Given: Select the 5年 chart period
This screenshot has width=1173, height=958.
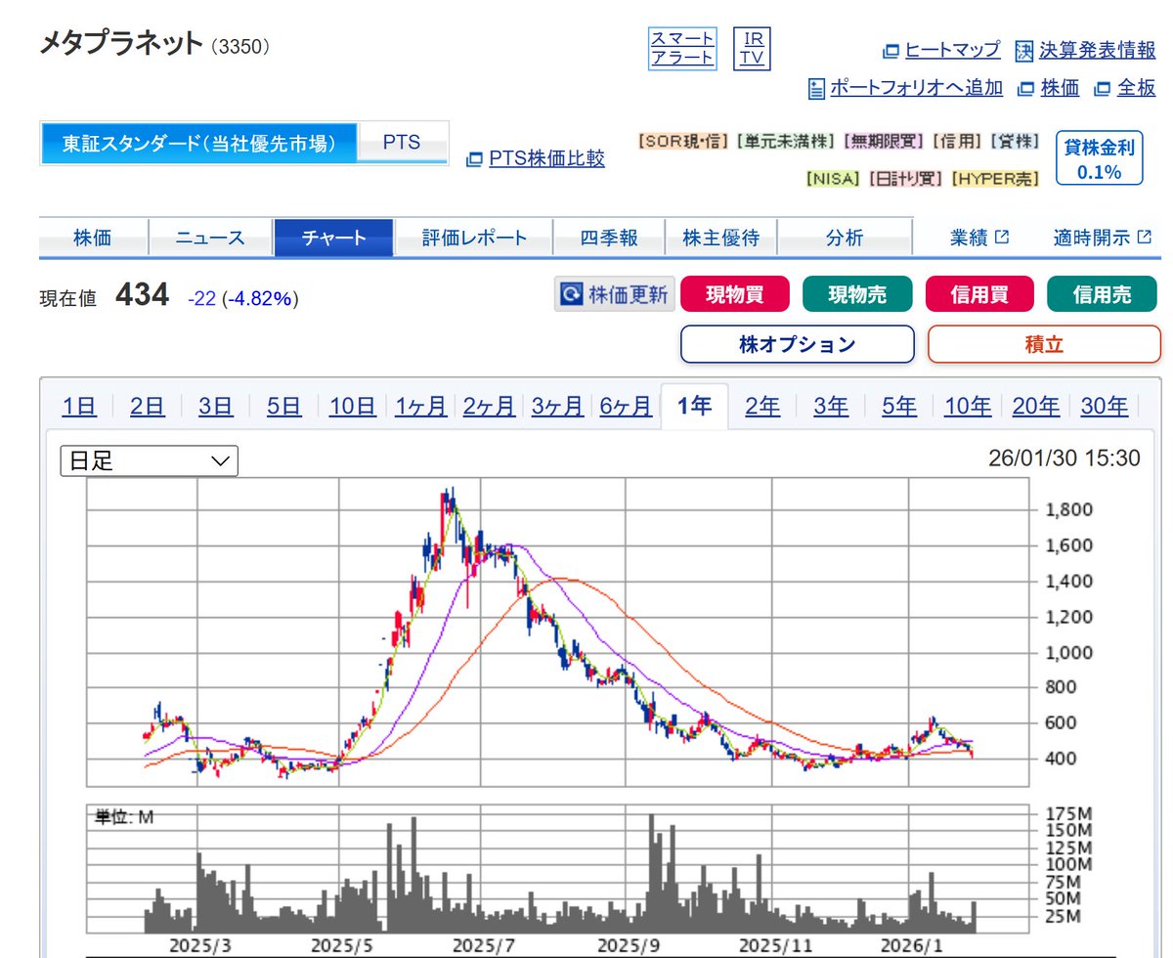Looking at the screenshot, I should point(899,406).
